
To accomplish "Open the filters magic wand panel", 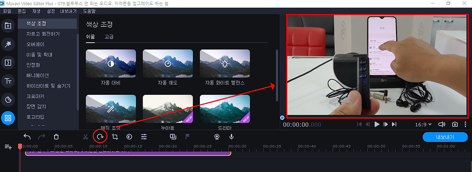I will pyautogui.click(x=7, y=44).
